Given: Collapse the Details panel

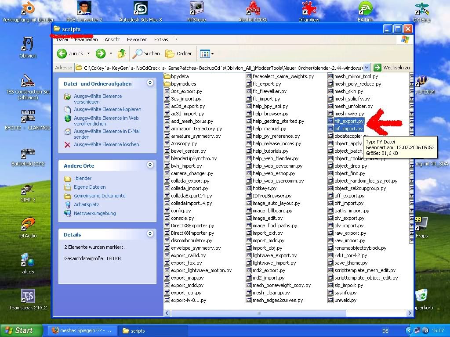Looking at the screenshot, I should tap(150, 234).
